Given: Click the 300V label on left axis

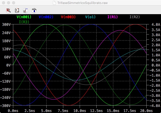Looking at the screenshot, I should click(x=5, y=25).
